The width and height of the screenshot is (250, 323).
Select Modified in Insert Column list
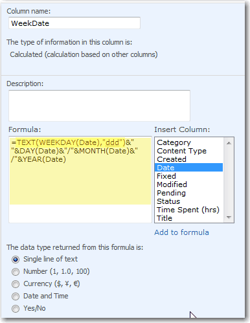pos(189,184)
